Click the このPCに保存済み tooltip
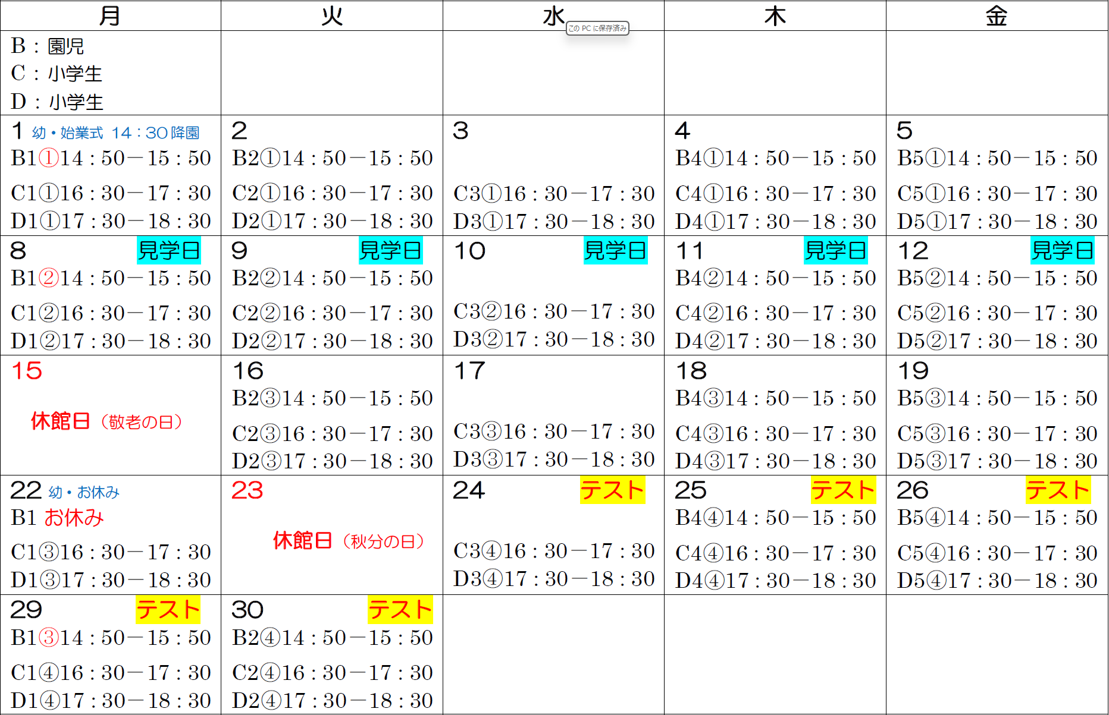1109x715 pixels. point(597,28)
